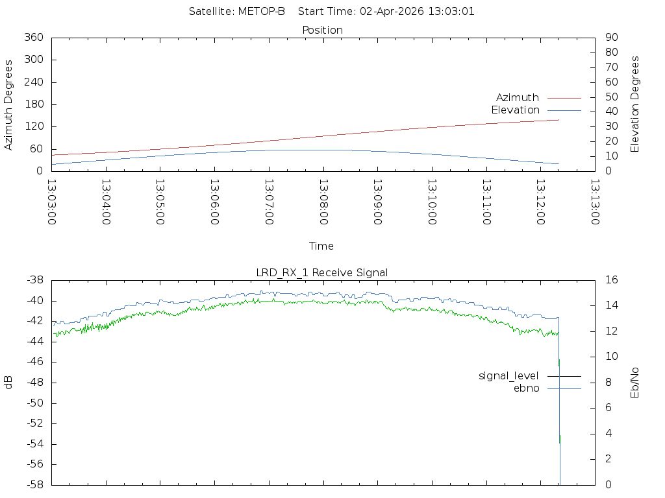This screenshot has width=665, height=498.
Task: Select the ebno legend label
Action: click(526, 388)
